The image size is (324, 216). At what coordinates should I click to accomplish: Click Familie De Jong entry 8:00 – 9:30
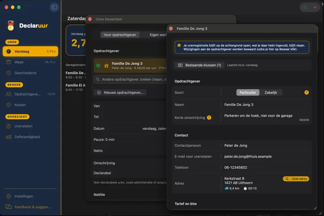(x=75, y=75)
